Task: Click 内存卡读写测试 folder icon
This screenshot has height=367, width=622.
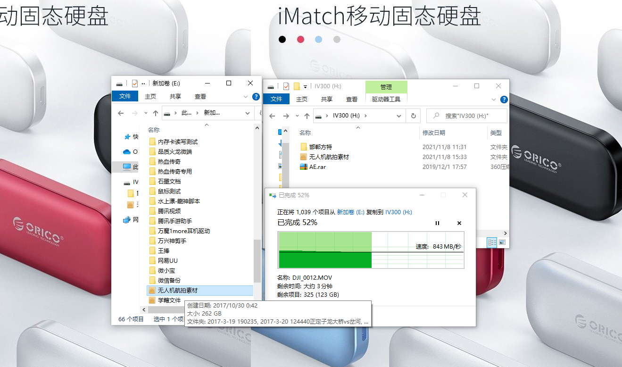Action: click(152, 142)
